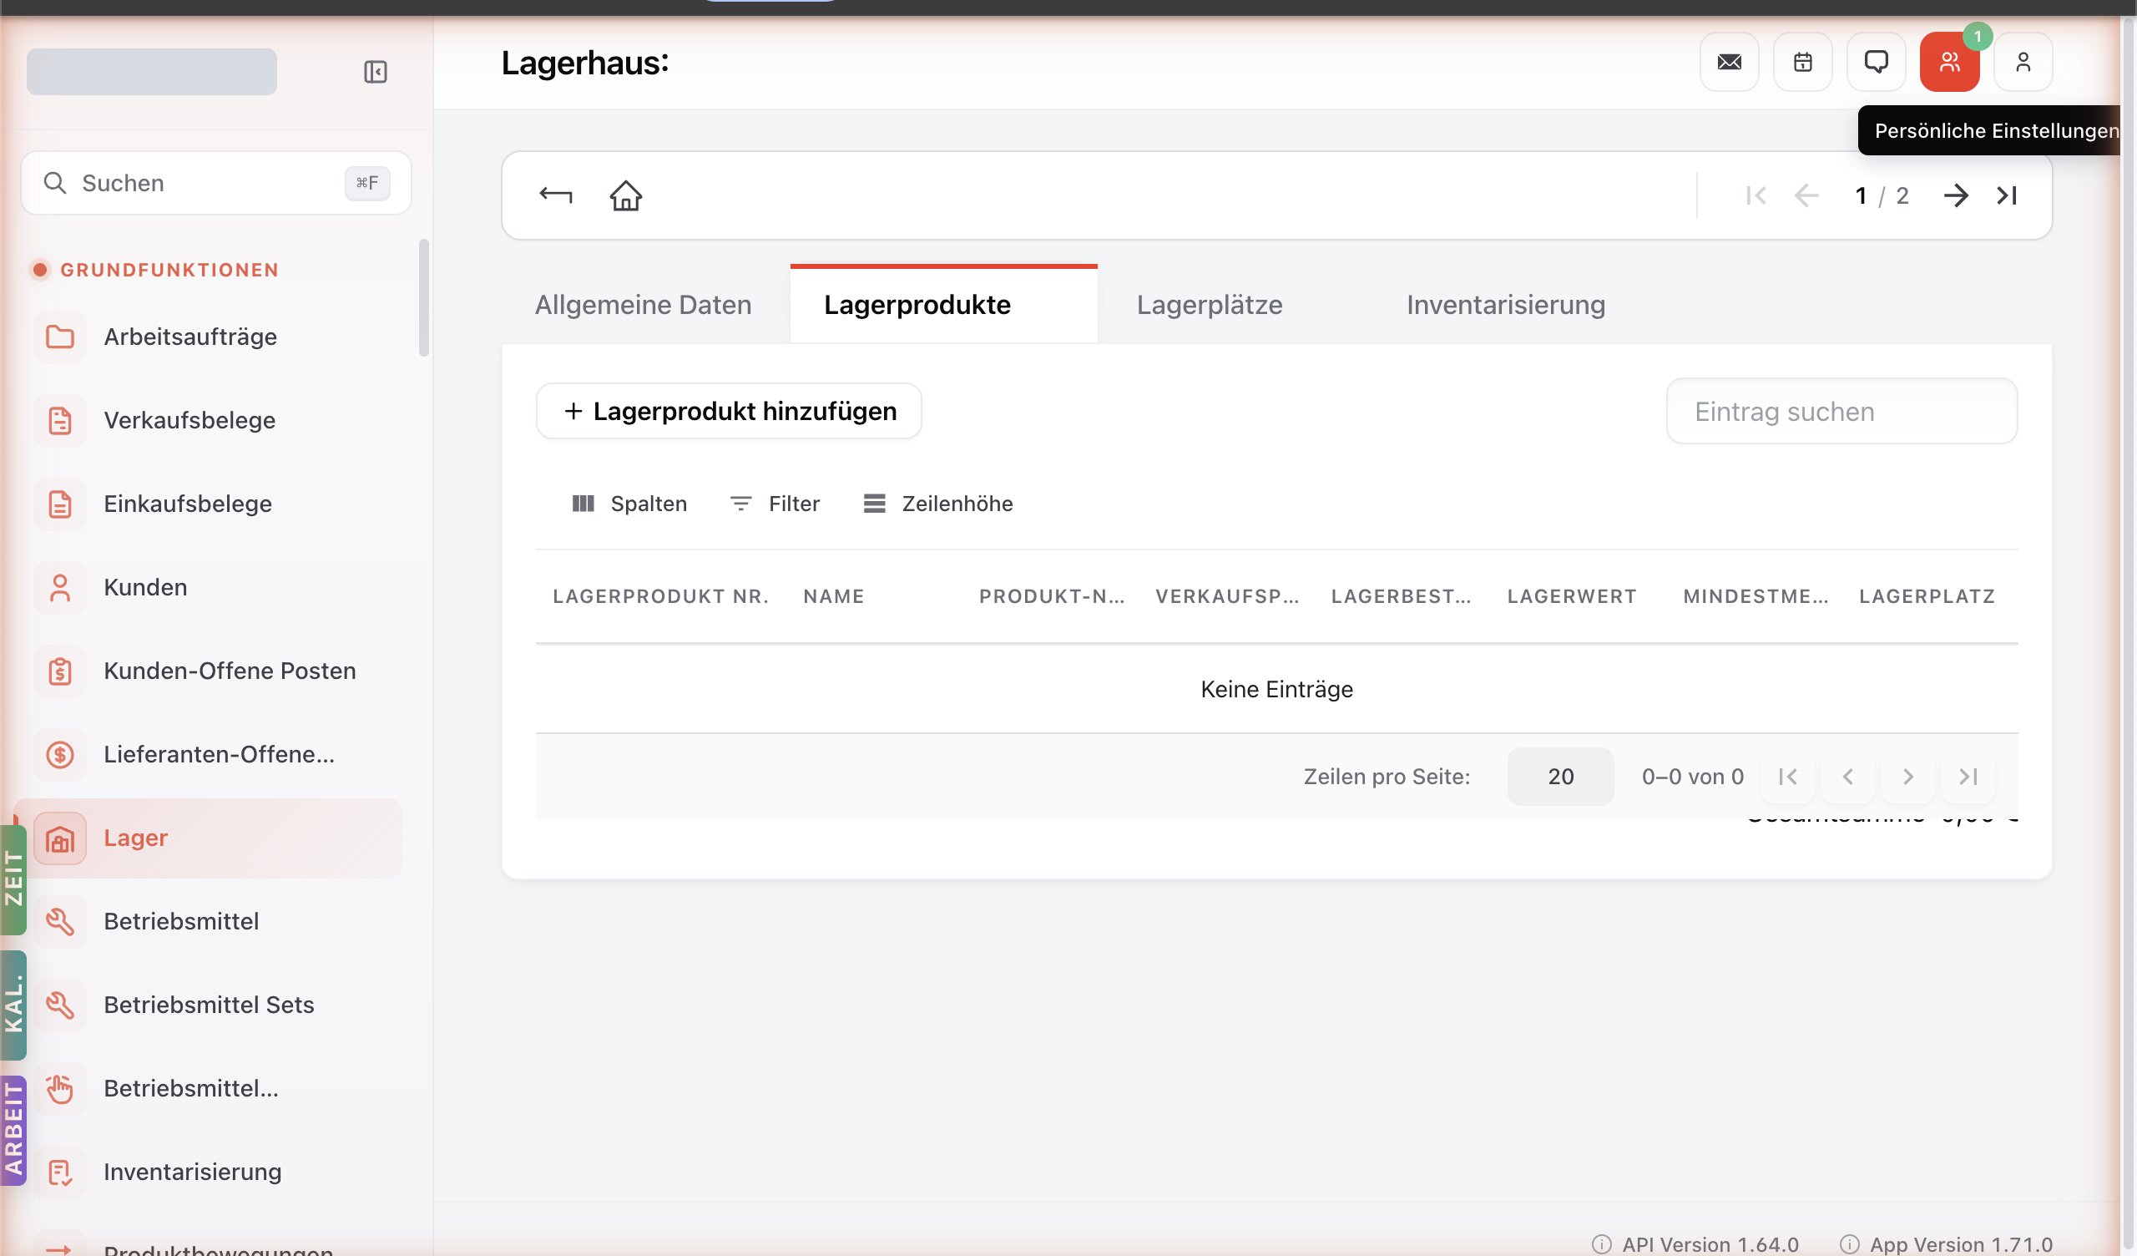Open the ARBEIT side tab
Screen dimensions: 2137x1256
point(13,1130)
